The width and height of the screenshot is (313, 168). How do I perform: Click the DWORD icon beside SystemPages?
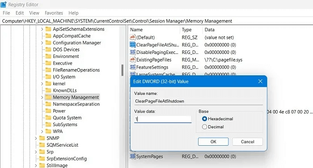132,156
